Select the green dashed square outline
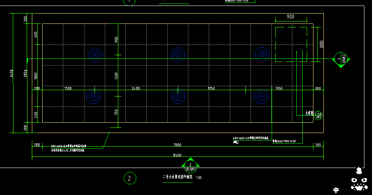This screenshot has width=372, height=195. click(291, 44)
